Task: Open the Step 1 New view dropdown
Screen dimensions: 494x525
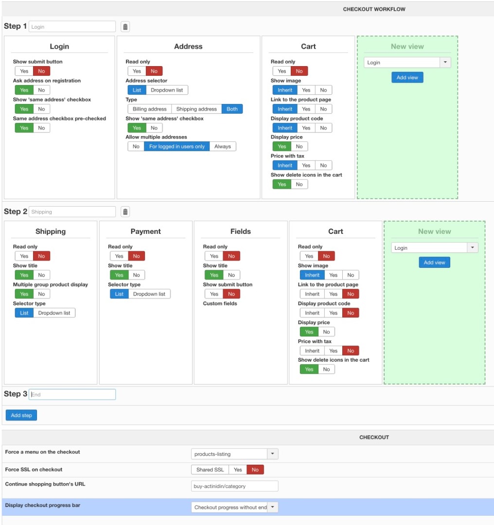Action: (x=407, y=62)
